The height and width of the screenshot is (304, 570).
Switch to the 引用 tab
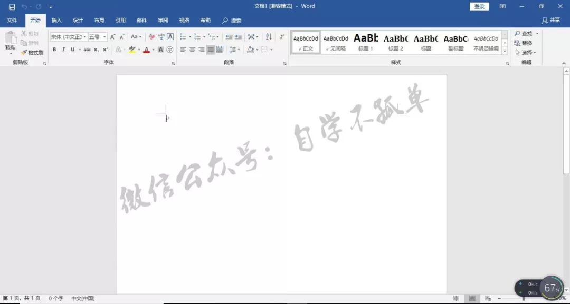[x=120, y=21]
